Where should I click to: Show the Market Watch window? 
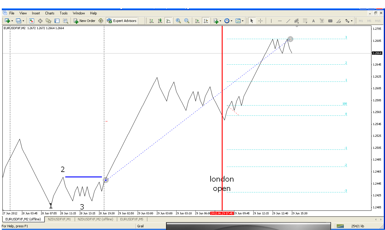(x=32, y=21)
